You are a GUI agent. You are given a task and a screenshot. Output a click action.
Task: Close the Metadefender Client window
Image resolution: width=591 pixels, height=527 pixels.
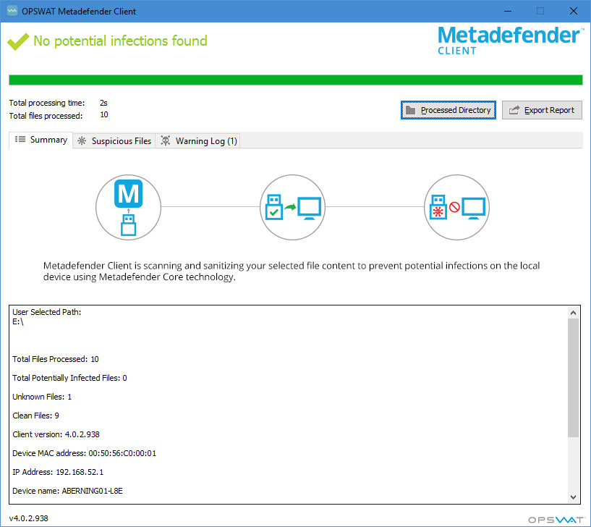pos(574,11)
